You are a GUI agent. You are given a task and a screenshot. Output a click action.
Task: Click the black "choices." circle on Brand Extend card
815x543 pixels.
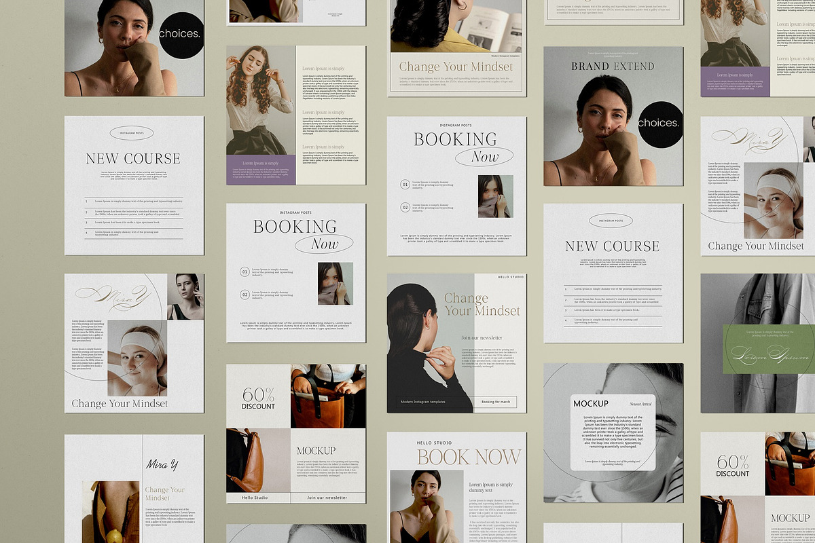tap(658, 123)
